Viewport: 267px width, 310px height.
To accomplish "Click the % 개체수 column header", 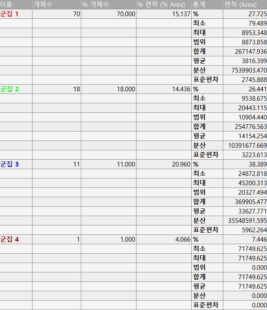I will 109,4.
